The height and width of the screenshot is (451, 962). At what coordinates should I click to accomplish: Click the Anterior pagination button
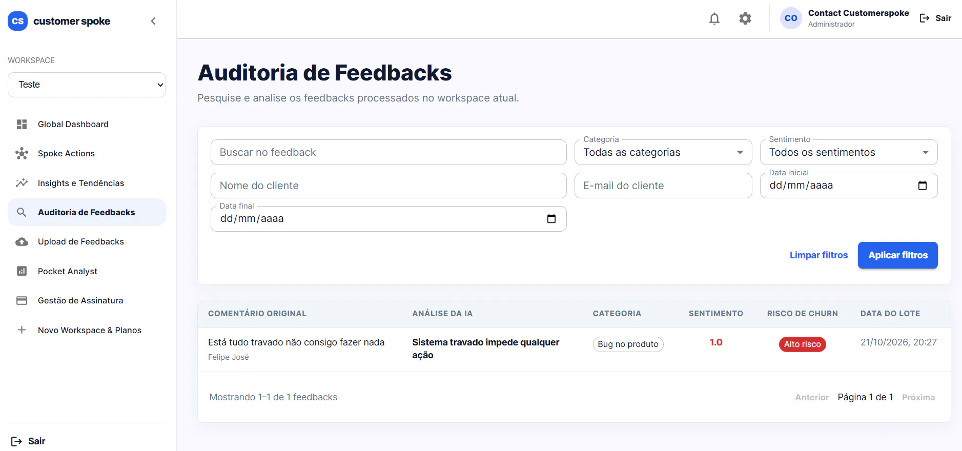click(x=812, y=397)
